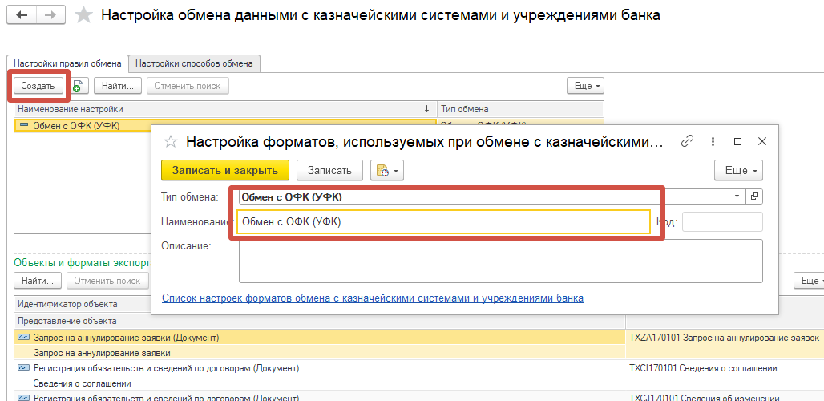Viewport: 824px width, 401px height.
Task: Copy the link to the dialog
Action: click(x=687, y=141)
